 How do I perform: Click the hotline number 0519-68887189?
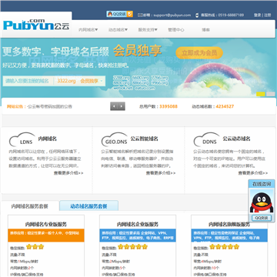pyautogui.click(x=231, y=15)
